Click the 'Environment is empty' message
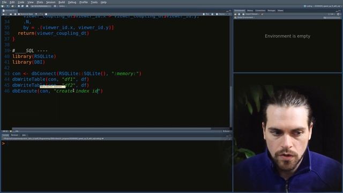The image size is (343, 193). [x=287, y=36]
